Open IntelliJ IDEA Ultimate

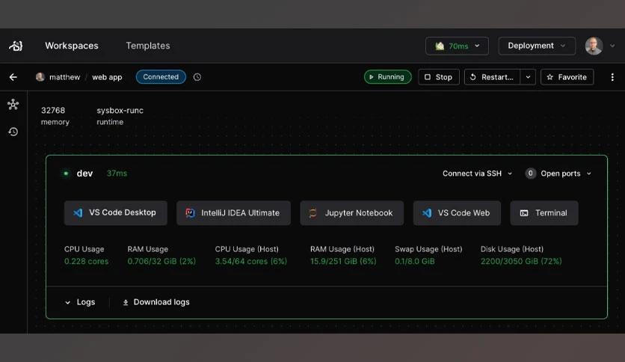233,213
